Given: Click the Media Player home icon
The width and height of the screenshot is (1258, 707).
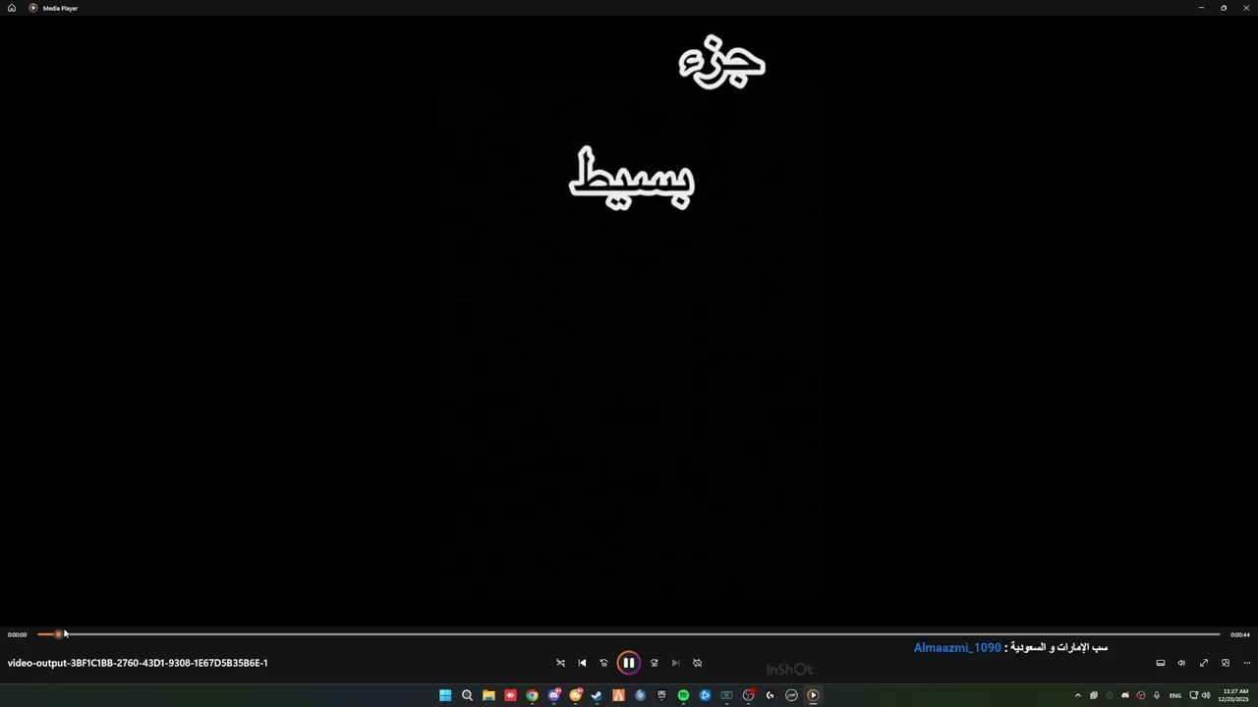Looking at the screenshot, I should tap(12, 8).
